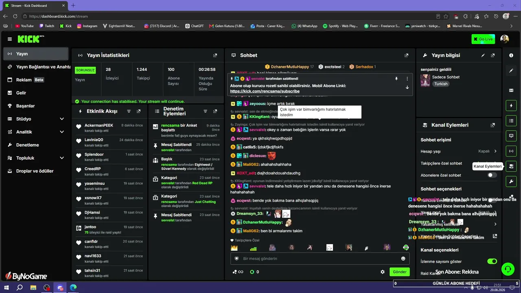This screenshot has height=293, width=521.
Task: Filter the Etkinlik Akışı feed
Action: pyautogui.click(x=129, y=111)
